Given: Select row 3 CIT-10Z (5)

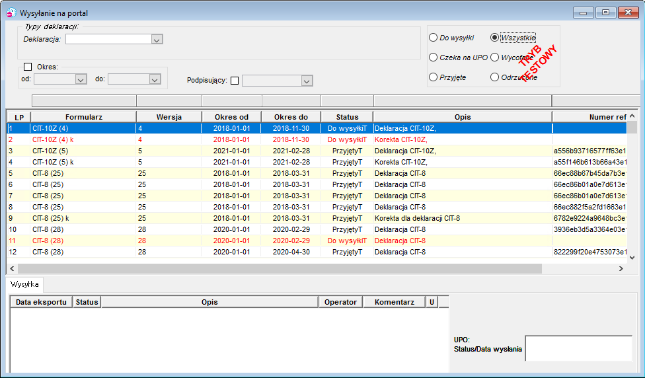Looking at the screenshot, I should coord(317,151).
